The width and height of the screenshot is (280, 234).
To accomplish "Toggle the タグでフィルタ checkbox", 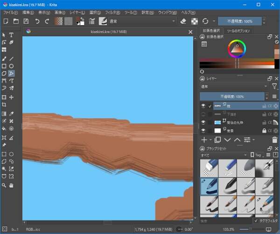I will click(256, 221).
